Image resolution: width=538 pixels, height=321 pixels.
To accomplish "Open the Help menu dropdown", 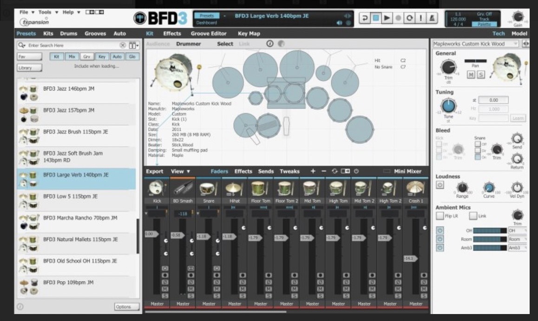I will [x=71, y=12].
